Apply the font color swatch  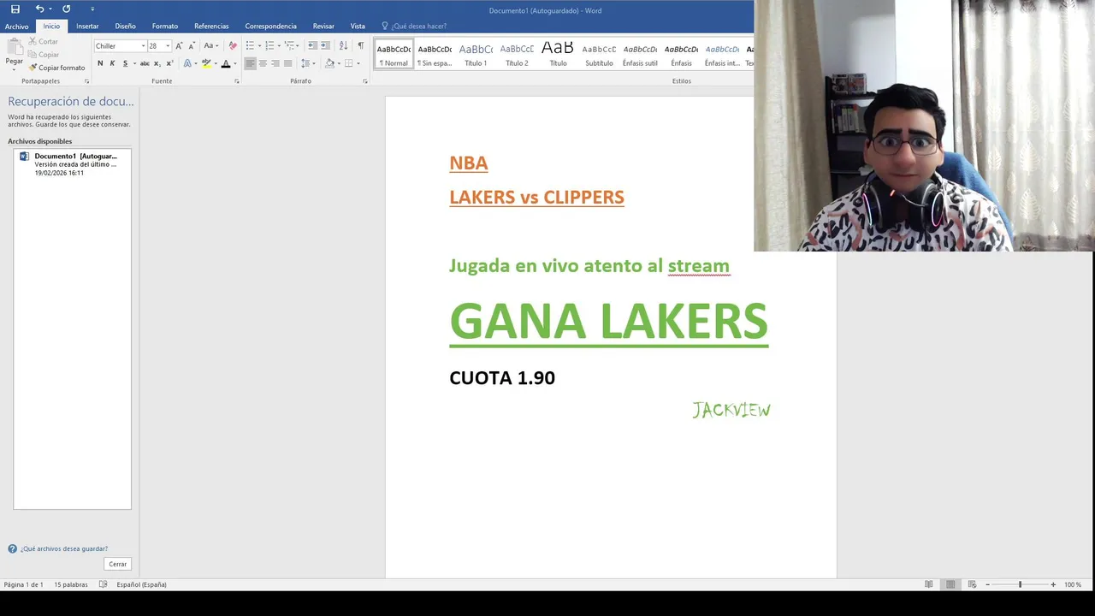[x=225, y=63]
